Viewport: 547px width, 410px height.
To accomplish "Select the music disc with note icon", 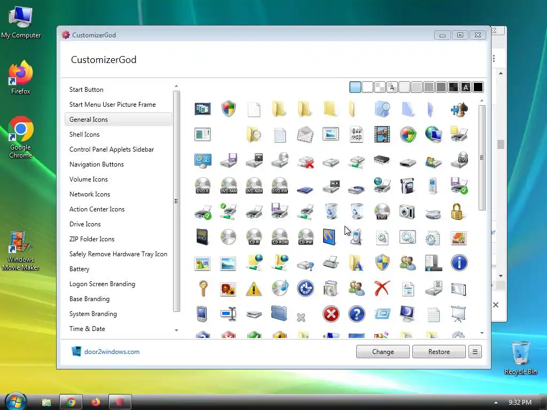I will click(280, 288).
